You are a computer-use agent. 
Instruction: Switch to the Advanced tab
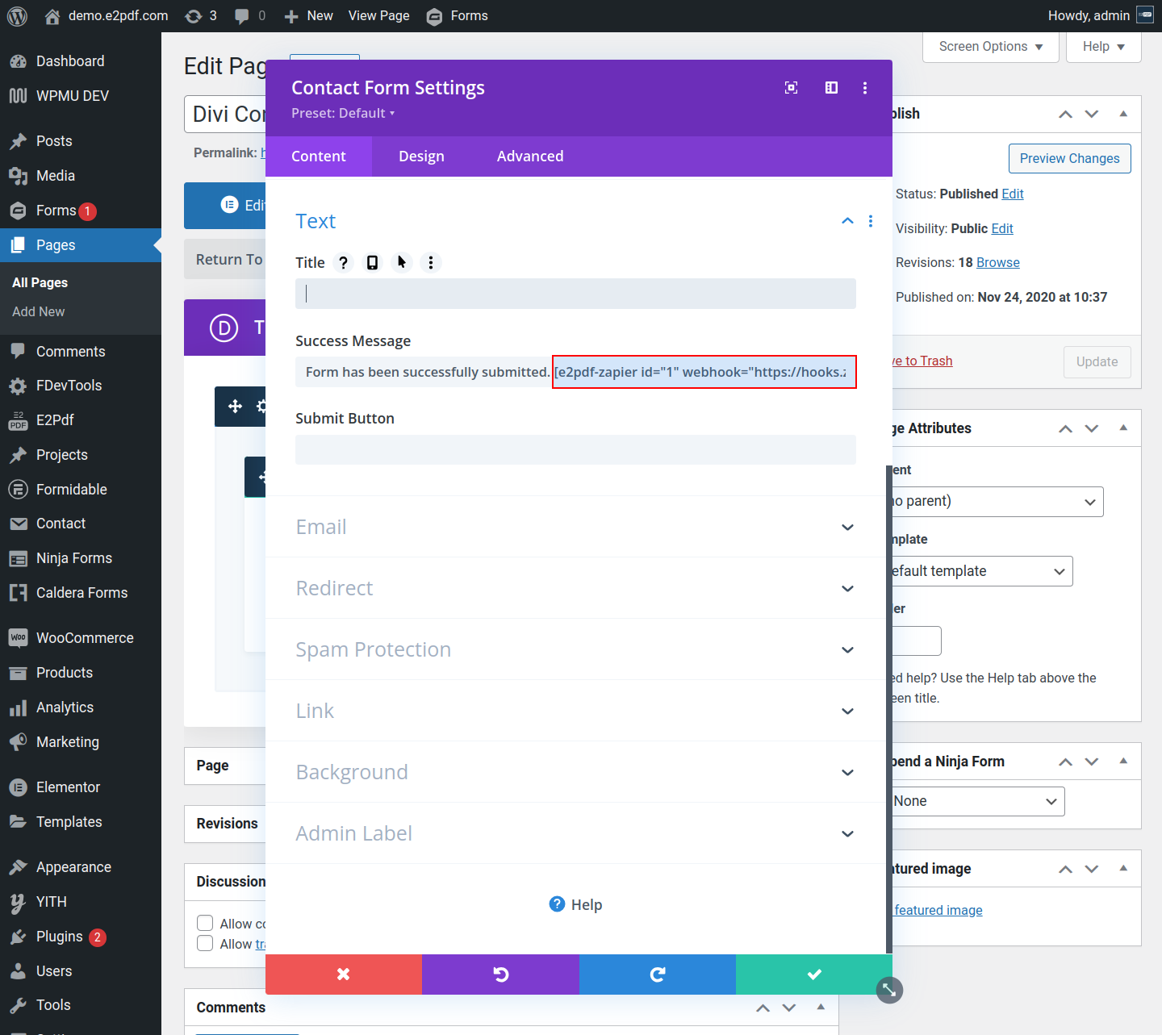(x=530, y=157)
